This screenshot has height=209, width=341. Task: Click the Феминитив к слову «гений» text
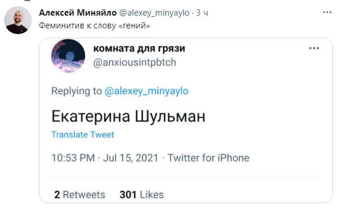(95, 25)
